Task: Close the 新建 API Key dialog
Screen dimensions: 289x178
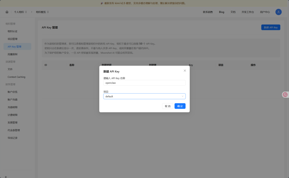Action: (x=185, y=71)
